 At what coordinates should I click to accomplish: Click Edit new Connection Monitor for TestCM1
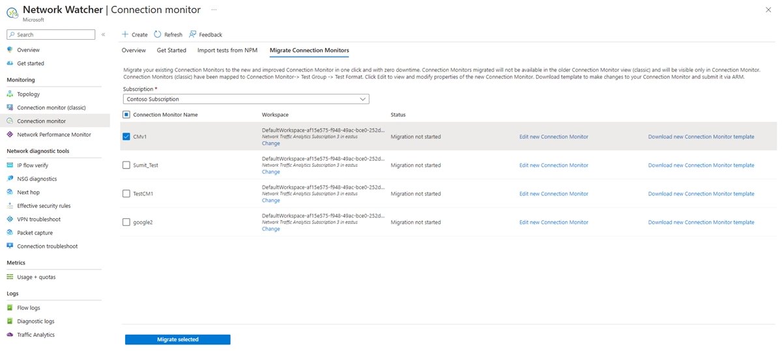click(553, 194)
